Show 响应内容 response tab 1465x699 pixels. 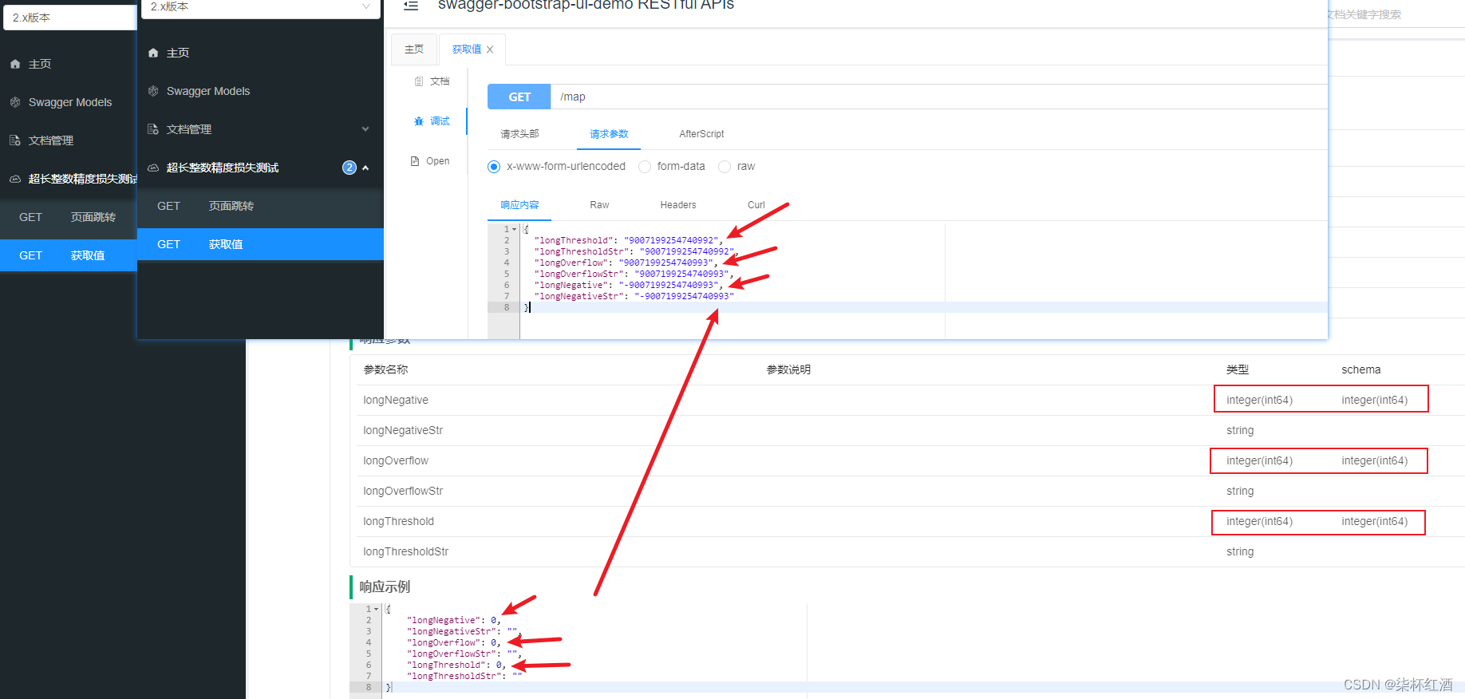point(519,205)
